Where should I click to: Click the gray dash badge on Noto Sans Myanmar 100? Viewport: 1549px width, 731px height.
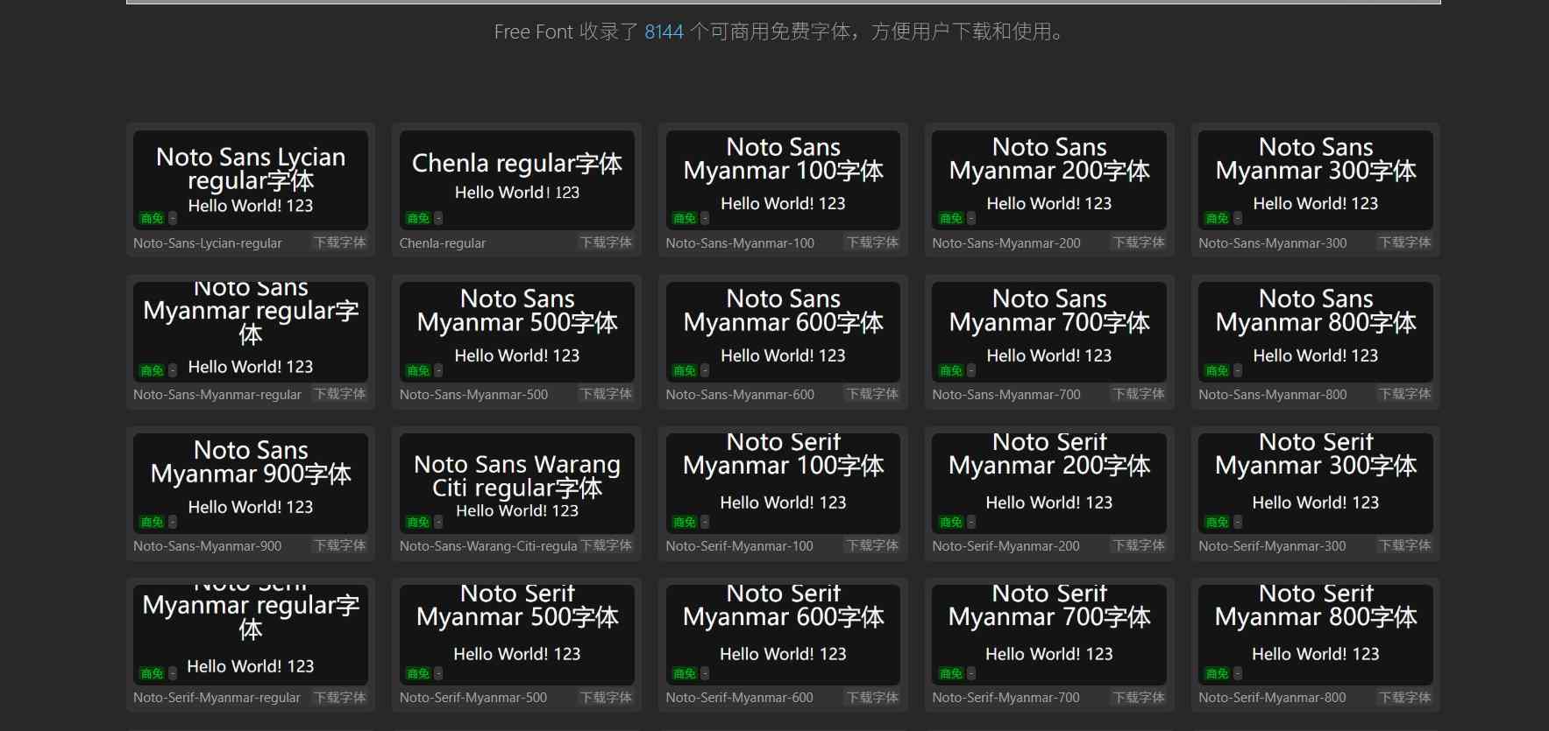pos(705,219)
